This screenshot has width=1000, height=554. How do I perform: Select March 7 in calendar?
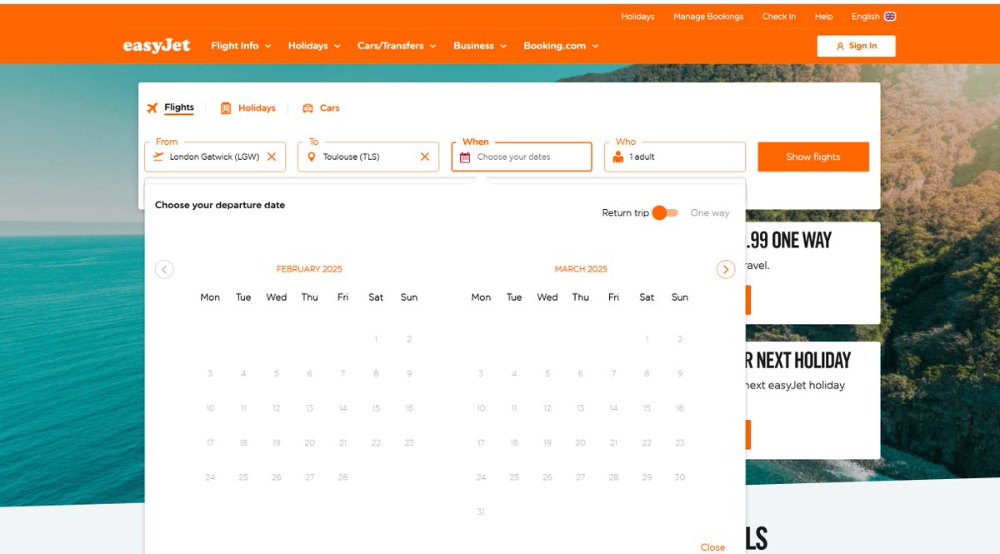tap(613, 373)
